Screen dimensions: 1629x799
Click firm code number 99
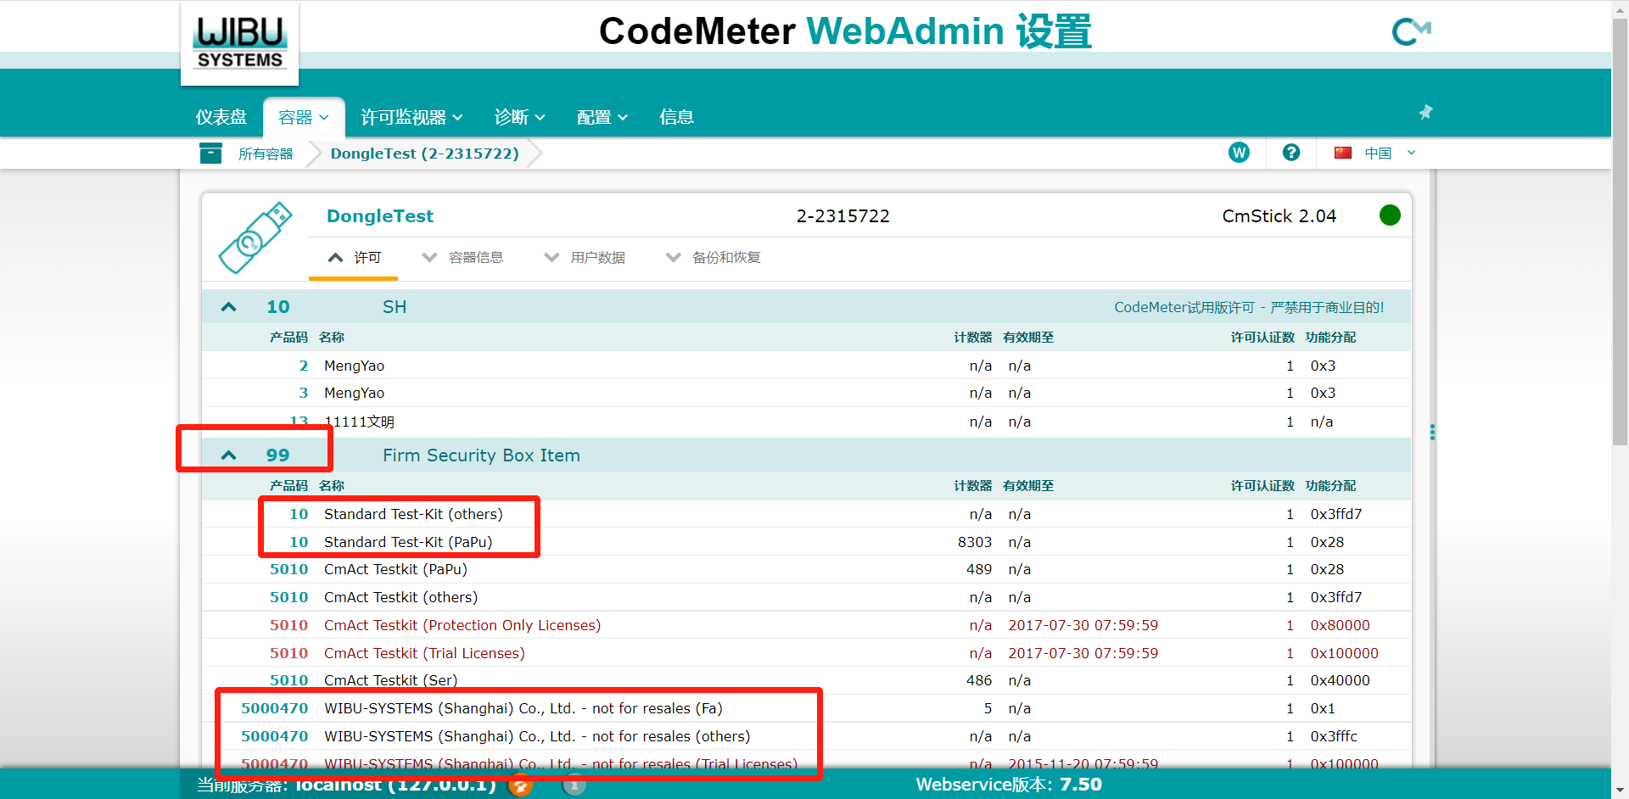(x=277, y=455)
